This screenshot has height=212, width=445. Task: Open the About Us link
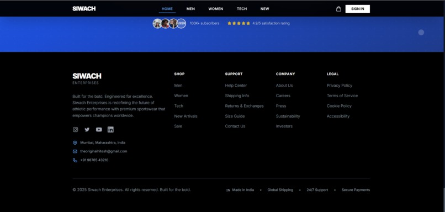(284, 86)
